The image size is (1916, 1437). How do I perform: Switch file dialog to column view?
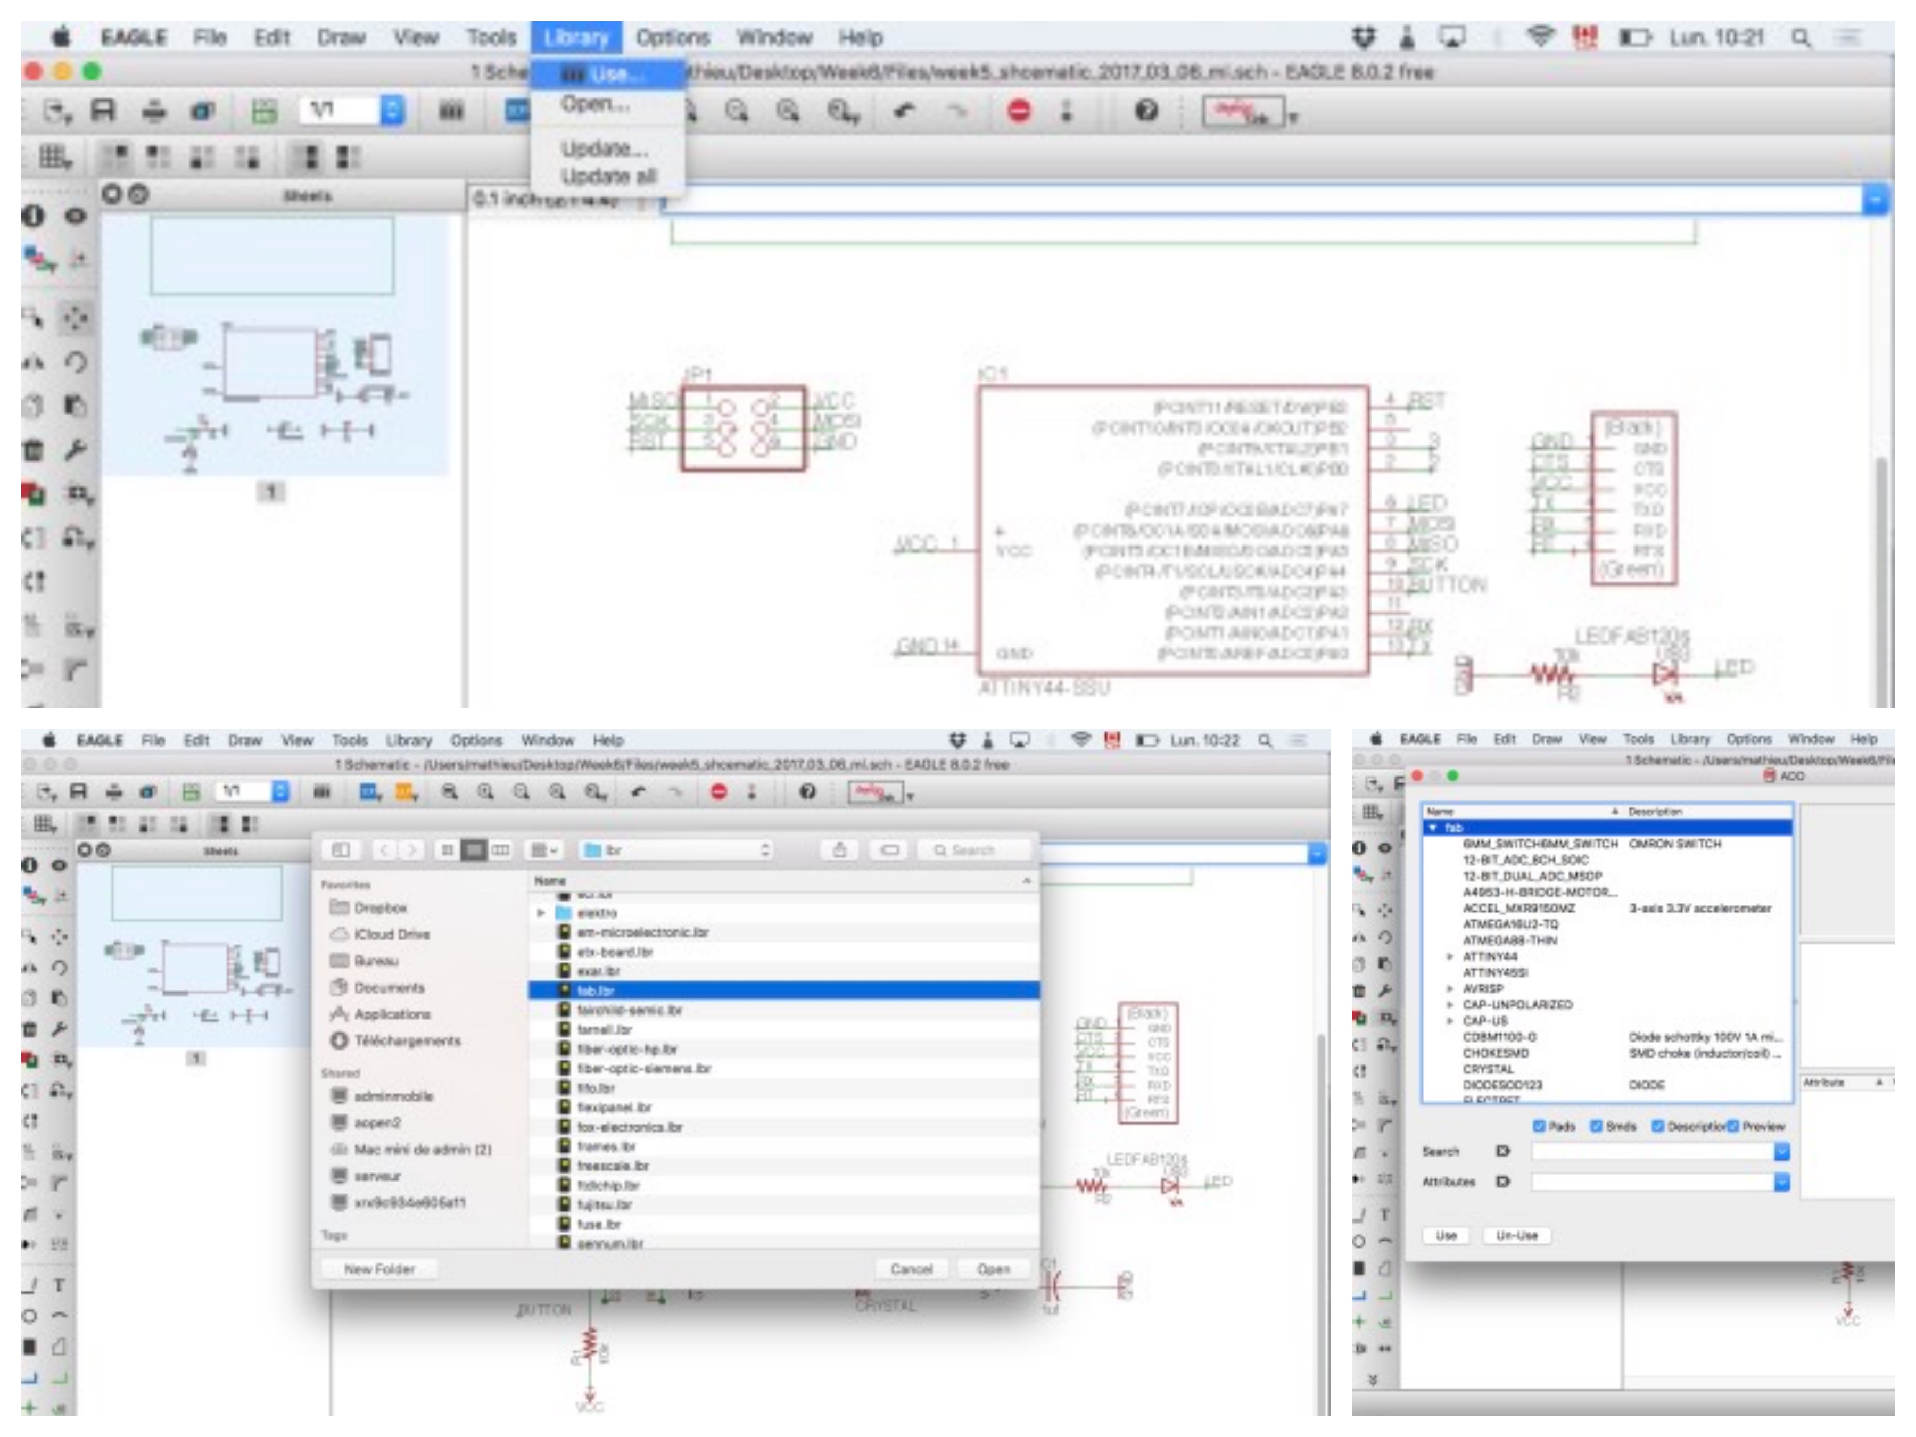pyautogui.click(x=501, y=850)
